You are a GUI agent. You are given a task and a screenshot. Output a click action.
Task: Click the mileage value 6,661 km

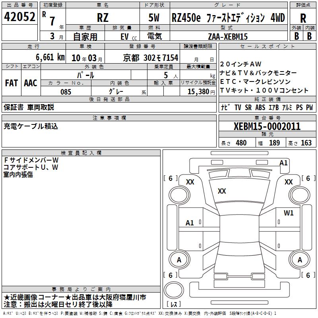coord(50,57)
